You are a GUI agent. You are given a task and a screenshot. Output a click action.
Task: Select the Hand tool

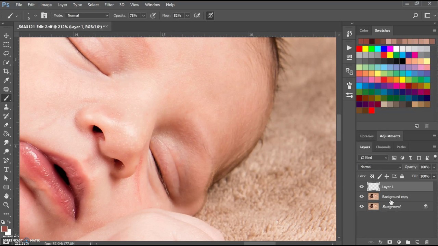pyautogui.click(x=6, y=196)
